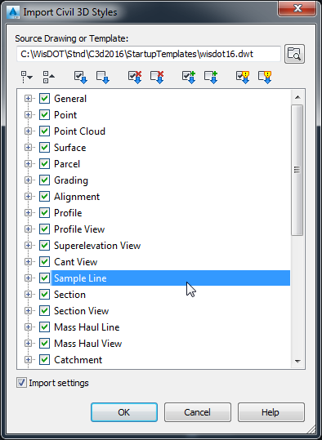This screenshot has width=322, height=440.
Task: Click the collapse all tree nodes icon
Action: pyautogui.click(x=48, y=77)
